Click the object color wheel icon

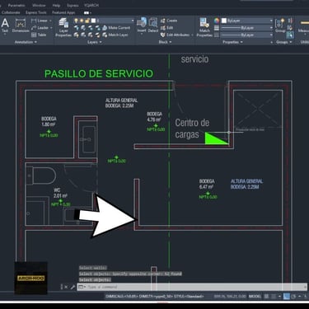point(217,21)
